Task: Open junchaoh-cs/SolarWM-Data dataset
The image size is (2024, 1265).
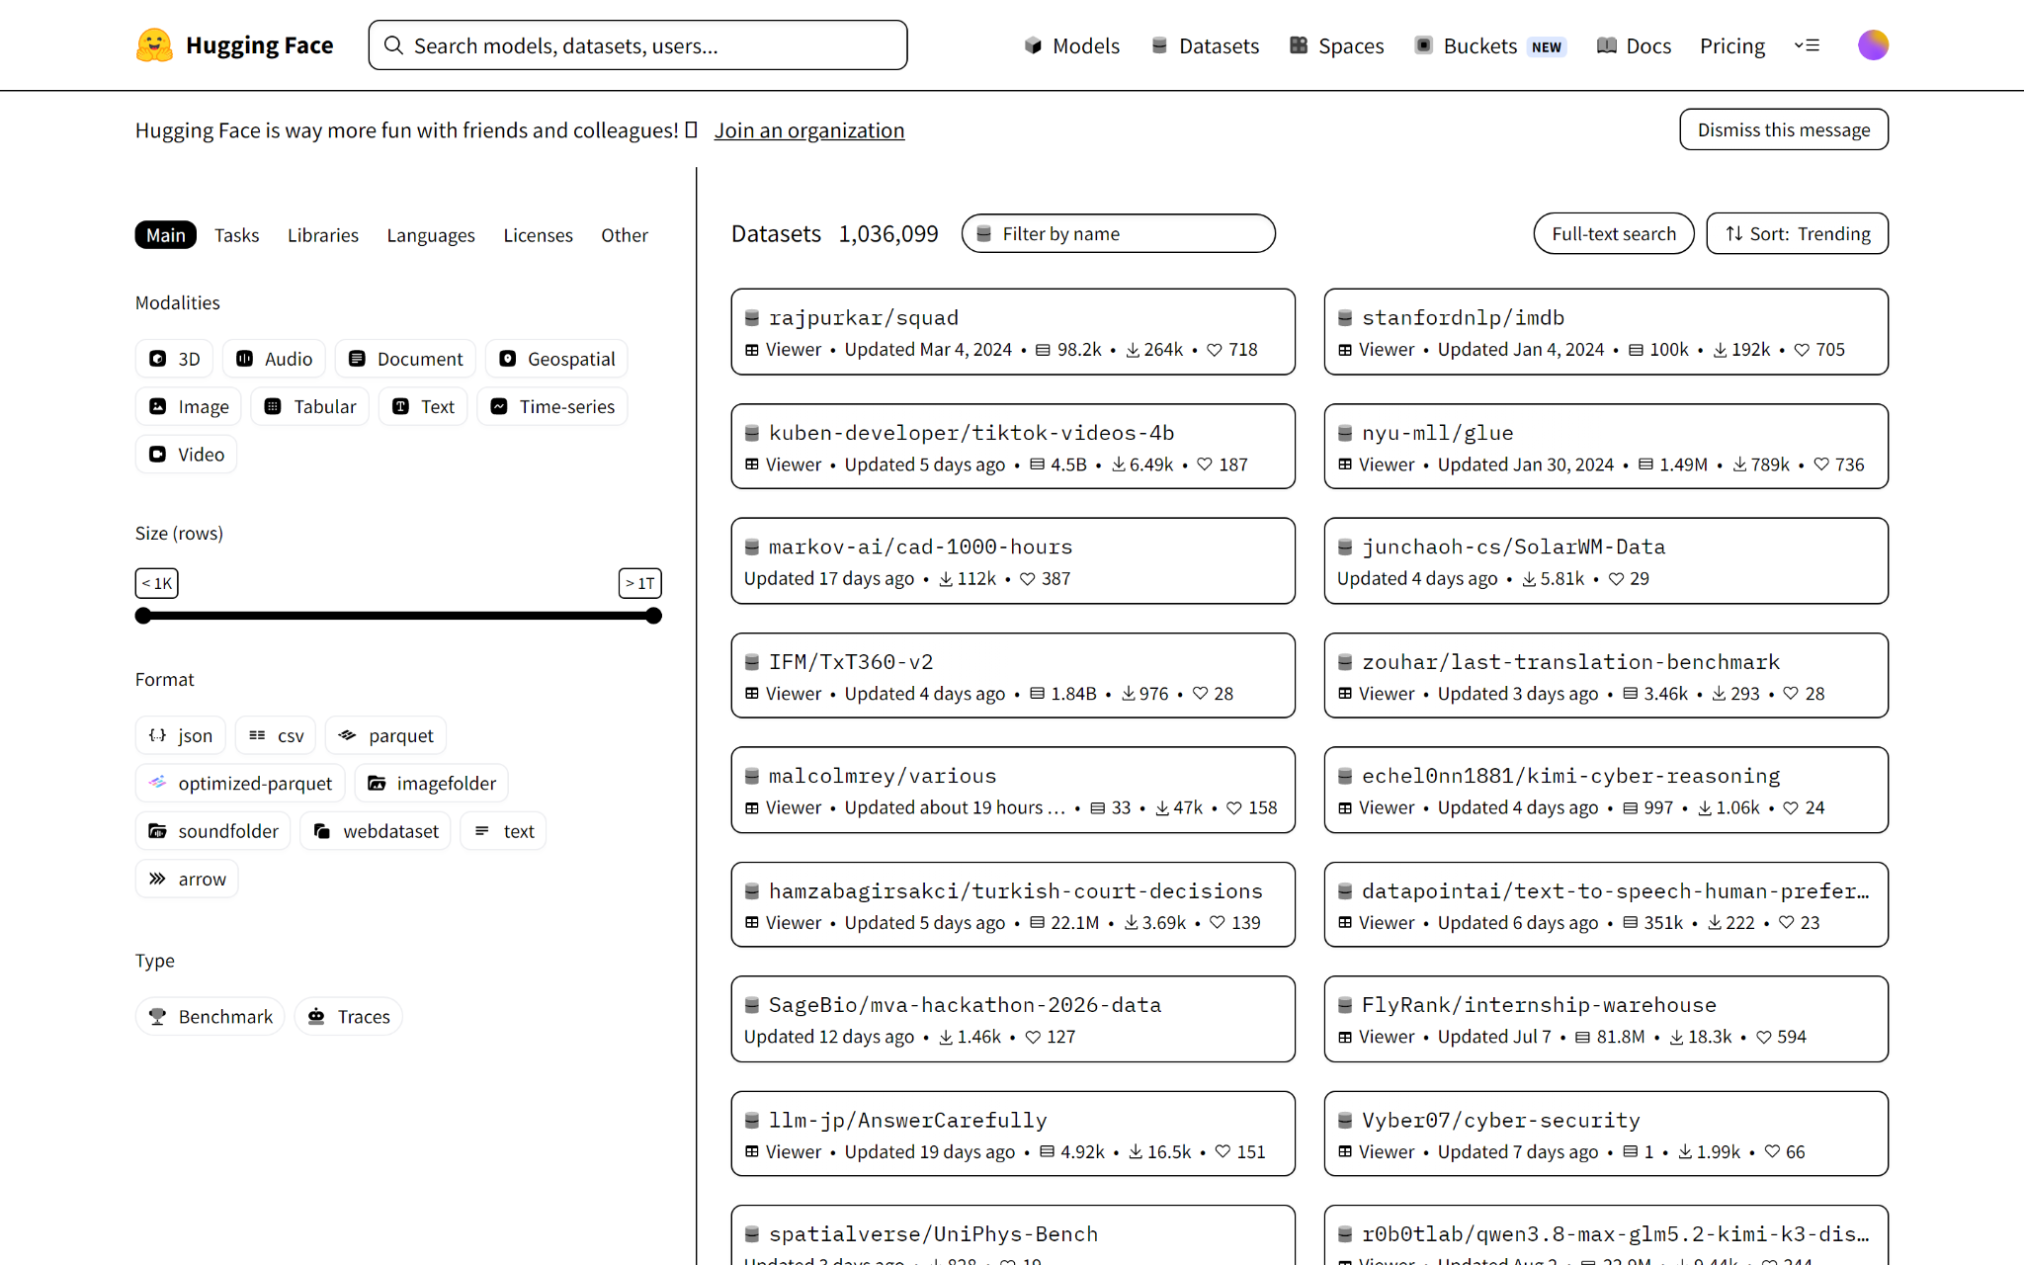Action: [1606, 561]
